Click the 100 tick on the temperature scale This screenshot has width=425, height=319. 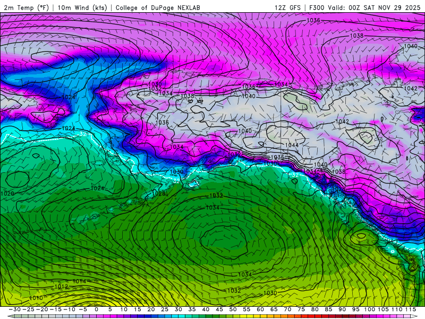(369, 309)
